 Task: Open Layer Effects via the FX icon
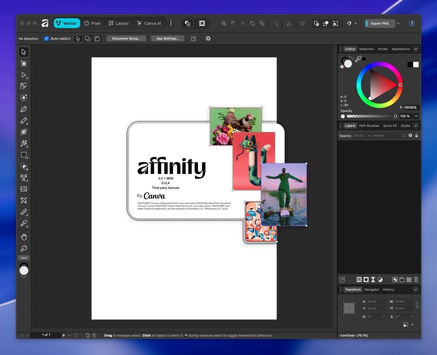pos(359,279)
